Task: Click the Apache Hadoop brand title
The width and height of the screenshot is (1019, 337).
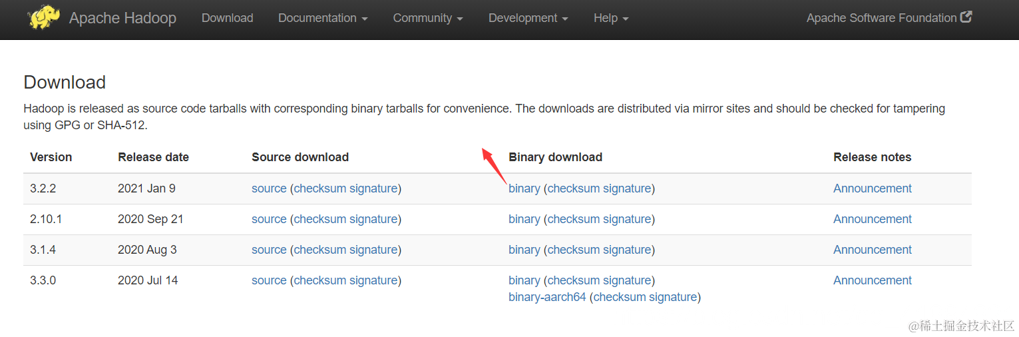Action: [122, 18]
